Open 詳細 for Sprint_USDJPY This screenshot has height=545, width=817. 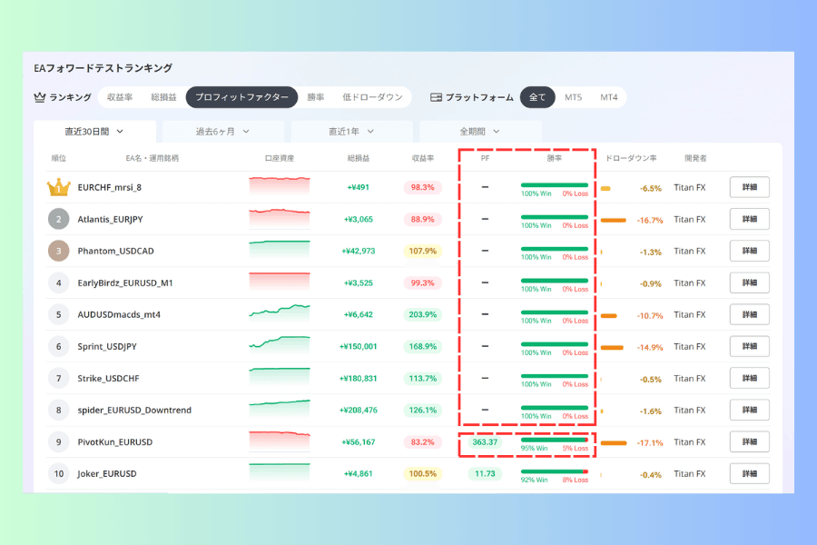749,346
